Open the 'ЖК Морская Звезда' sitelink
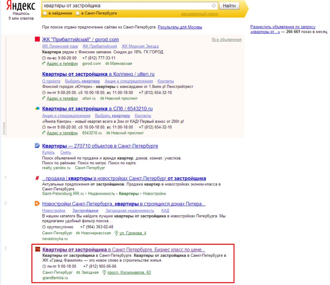330x285 pixels. pos(140,46)
